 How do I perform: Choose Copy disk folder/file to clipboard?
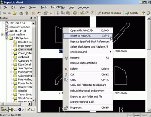pyautogui.click(x=88, y=85)
